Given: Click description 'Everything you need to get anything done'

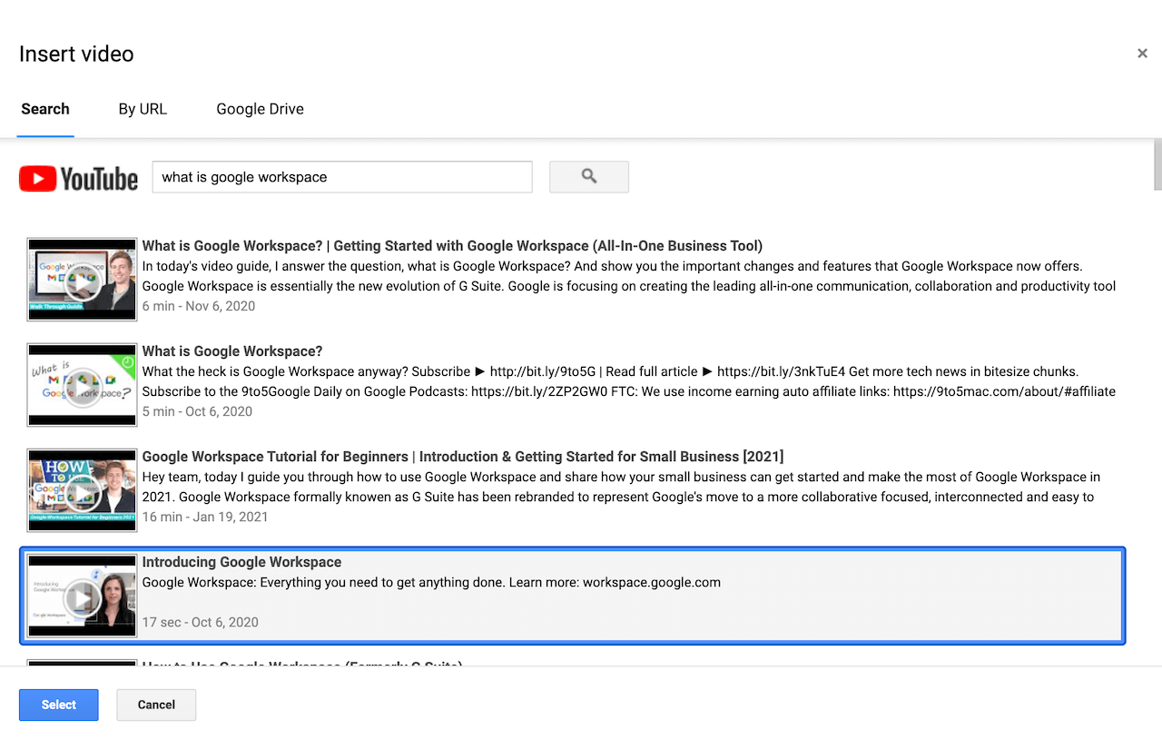Looking at the screenshot, I should point(431,582).
